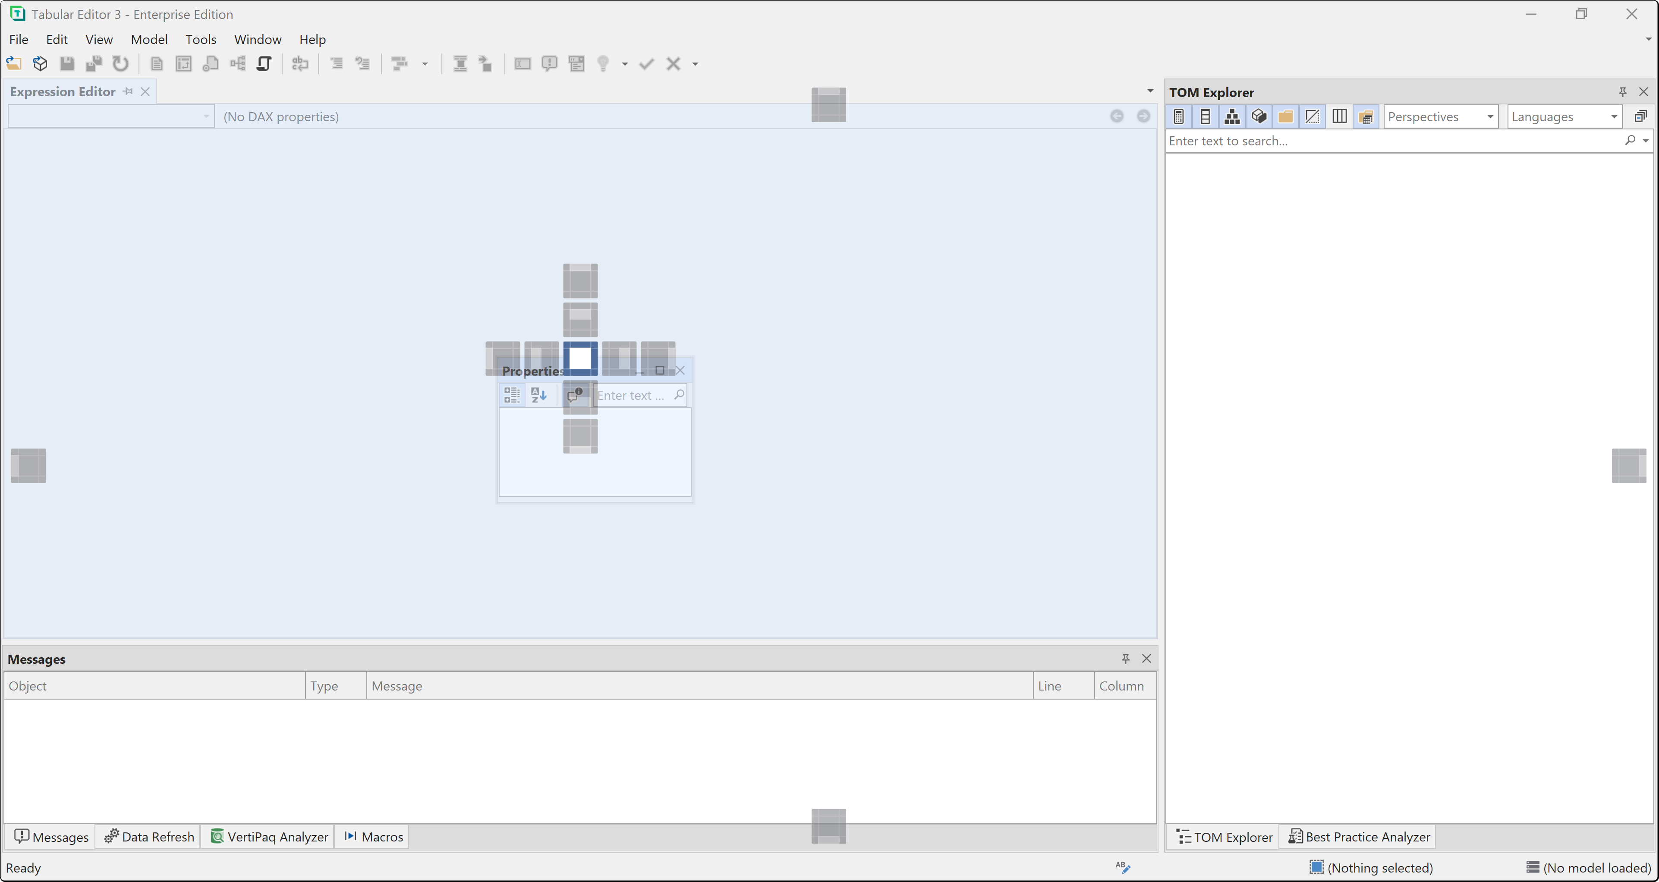The width and height of the screenshot is (1659, 882).
Task: Open the format DAX options arrow
Action: pos(425,64)
